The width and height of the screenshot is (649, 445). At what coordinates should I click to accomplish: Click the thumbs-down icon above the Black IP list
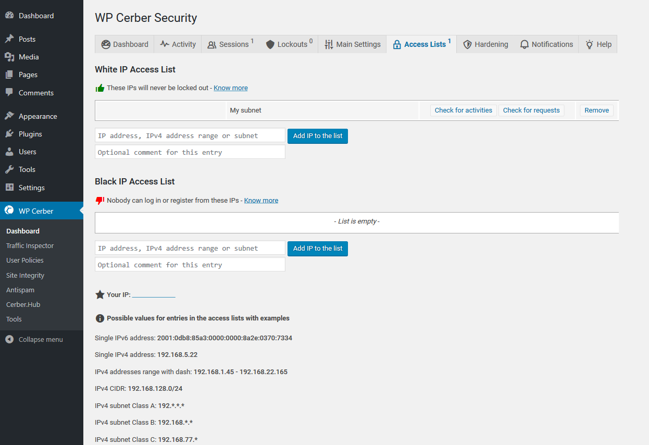[99, 200]
